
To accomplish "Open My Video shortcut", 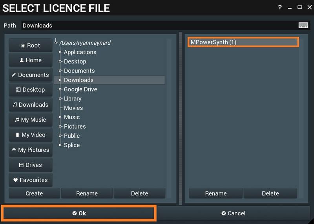I will 30,135.
